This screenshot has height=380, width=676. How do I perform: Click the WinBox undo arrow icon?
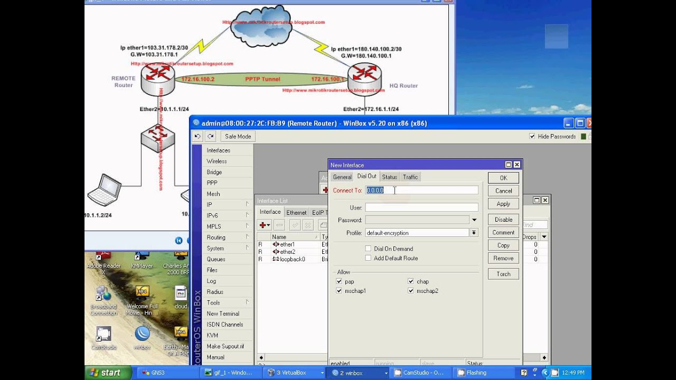(x=197, y=136)
